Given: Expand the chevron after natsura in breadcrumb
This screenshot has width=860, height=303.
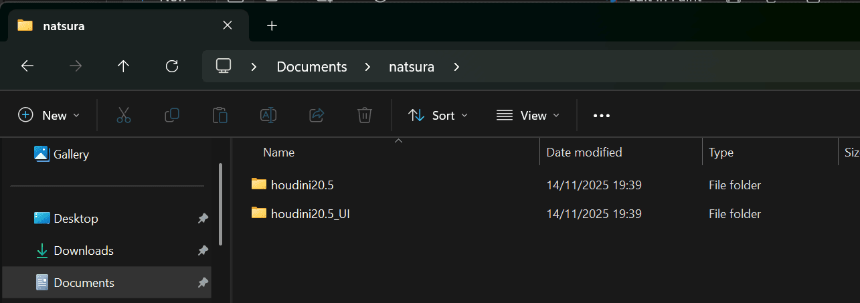Looking at the screenshot, I should 456,67.
